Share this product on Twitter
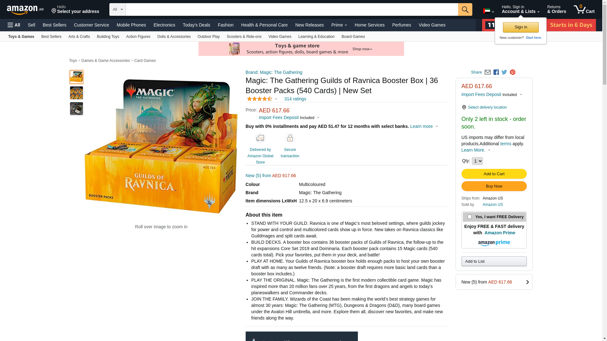The image size is (607, 341). point(504,72)
